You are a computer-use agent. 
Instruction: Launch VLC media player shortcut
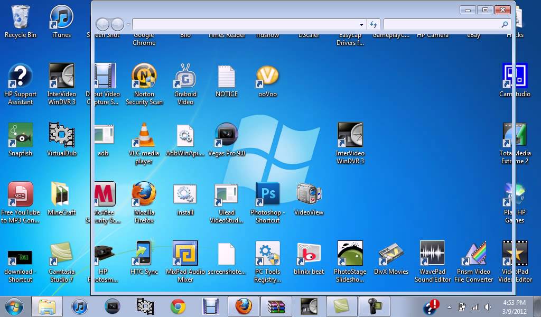[x=144, y=144]
